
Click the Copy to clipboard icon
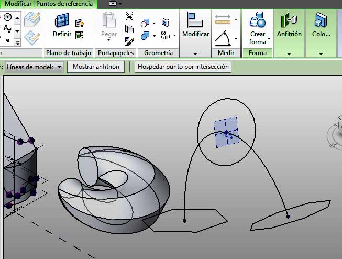(129, 28)
